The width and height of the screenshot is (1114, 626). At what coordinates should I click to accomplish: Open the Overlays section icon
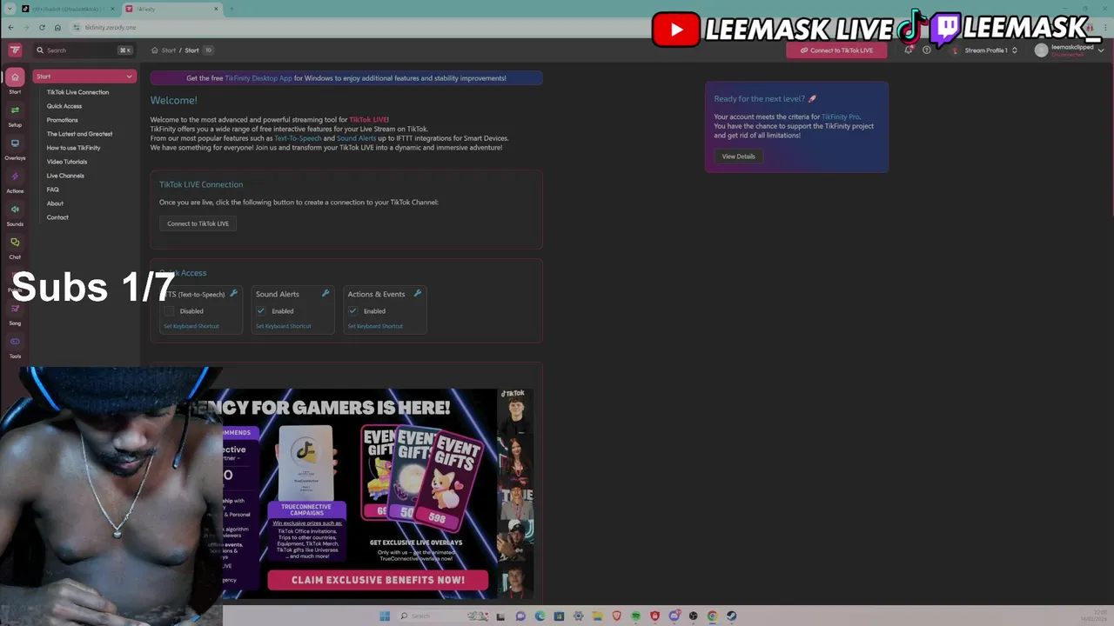click(x=15, y=143)
